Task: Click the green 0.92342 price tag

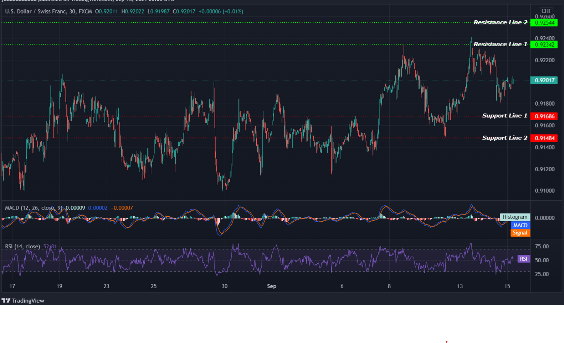Action: [x=544, y=44]
